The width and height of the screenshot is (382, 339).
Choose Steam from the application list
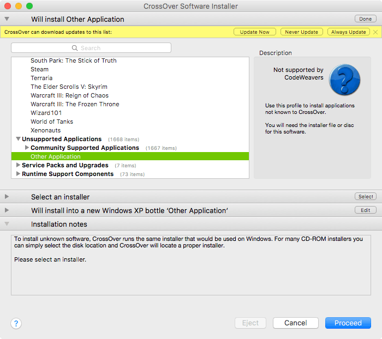39,69
